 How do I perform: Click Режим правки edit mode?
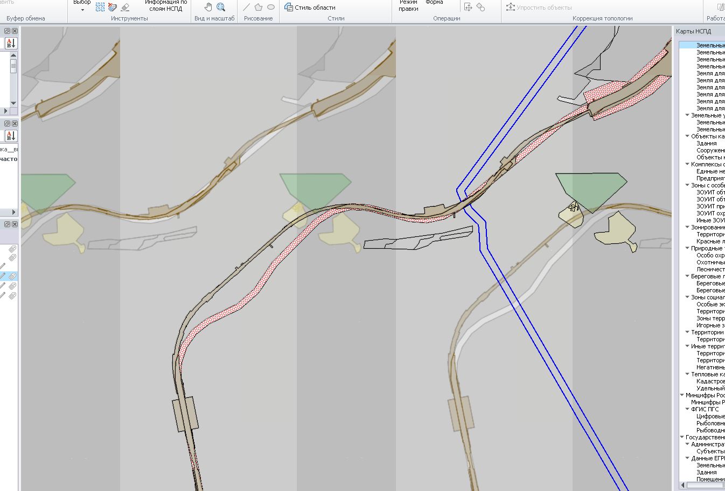(408, 5)
